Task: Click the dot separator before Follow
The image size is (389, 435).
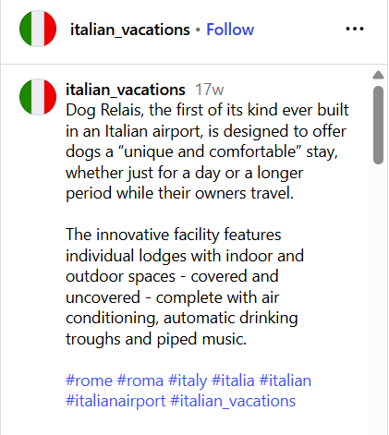Action: tap(198, 30)
